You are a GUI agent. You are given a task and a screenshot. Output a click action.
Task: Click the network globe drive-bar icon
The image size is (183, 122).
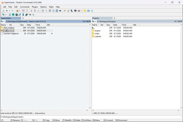pos(17,15)
